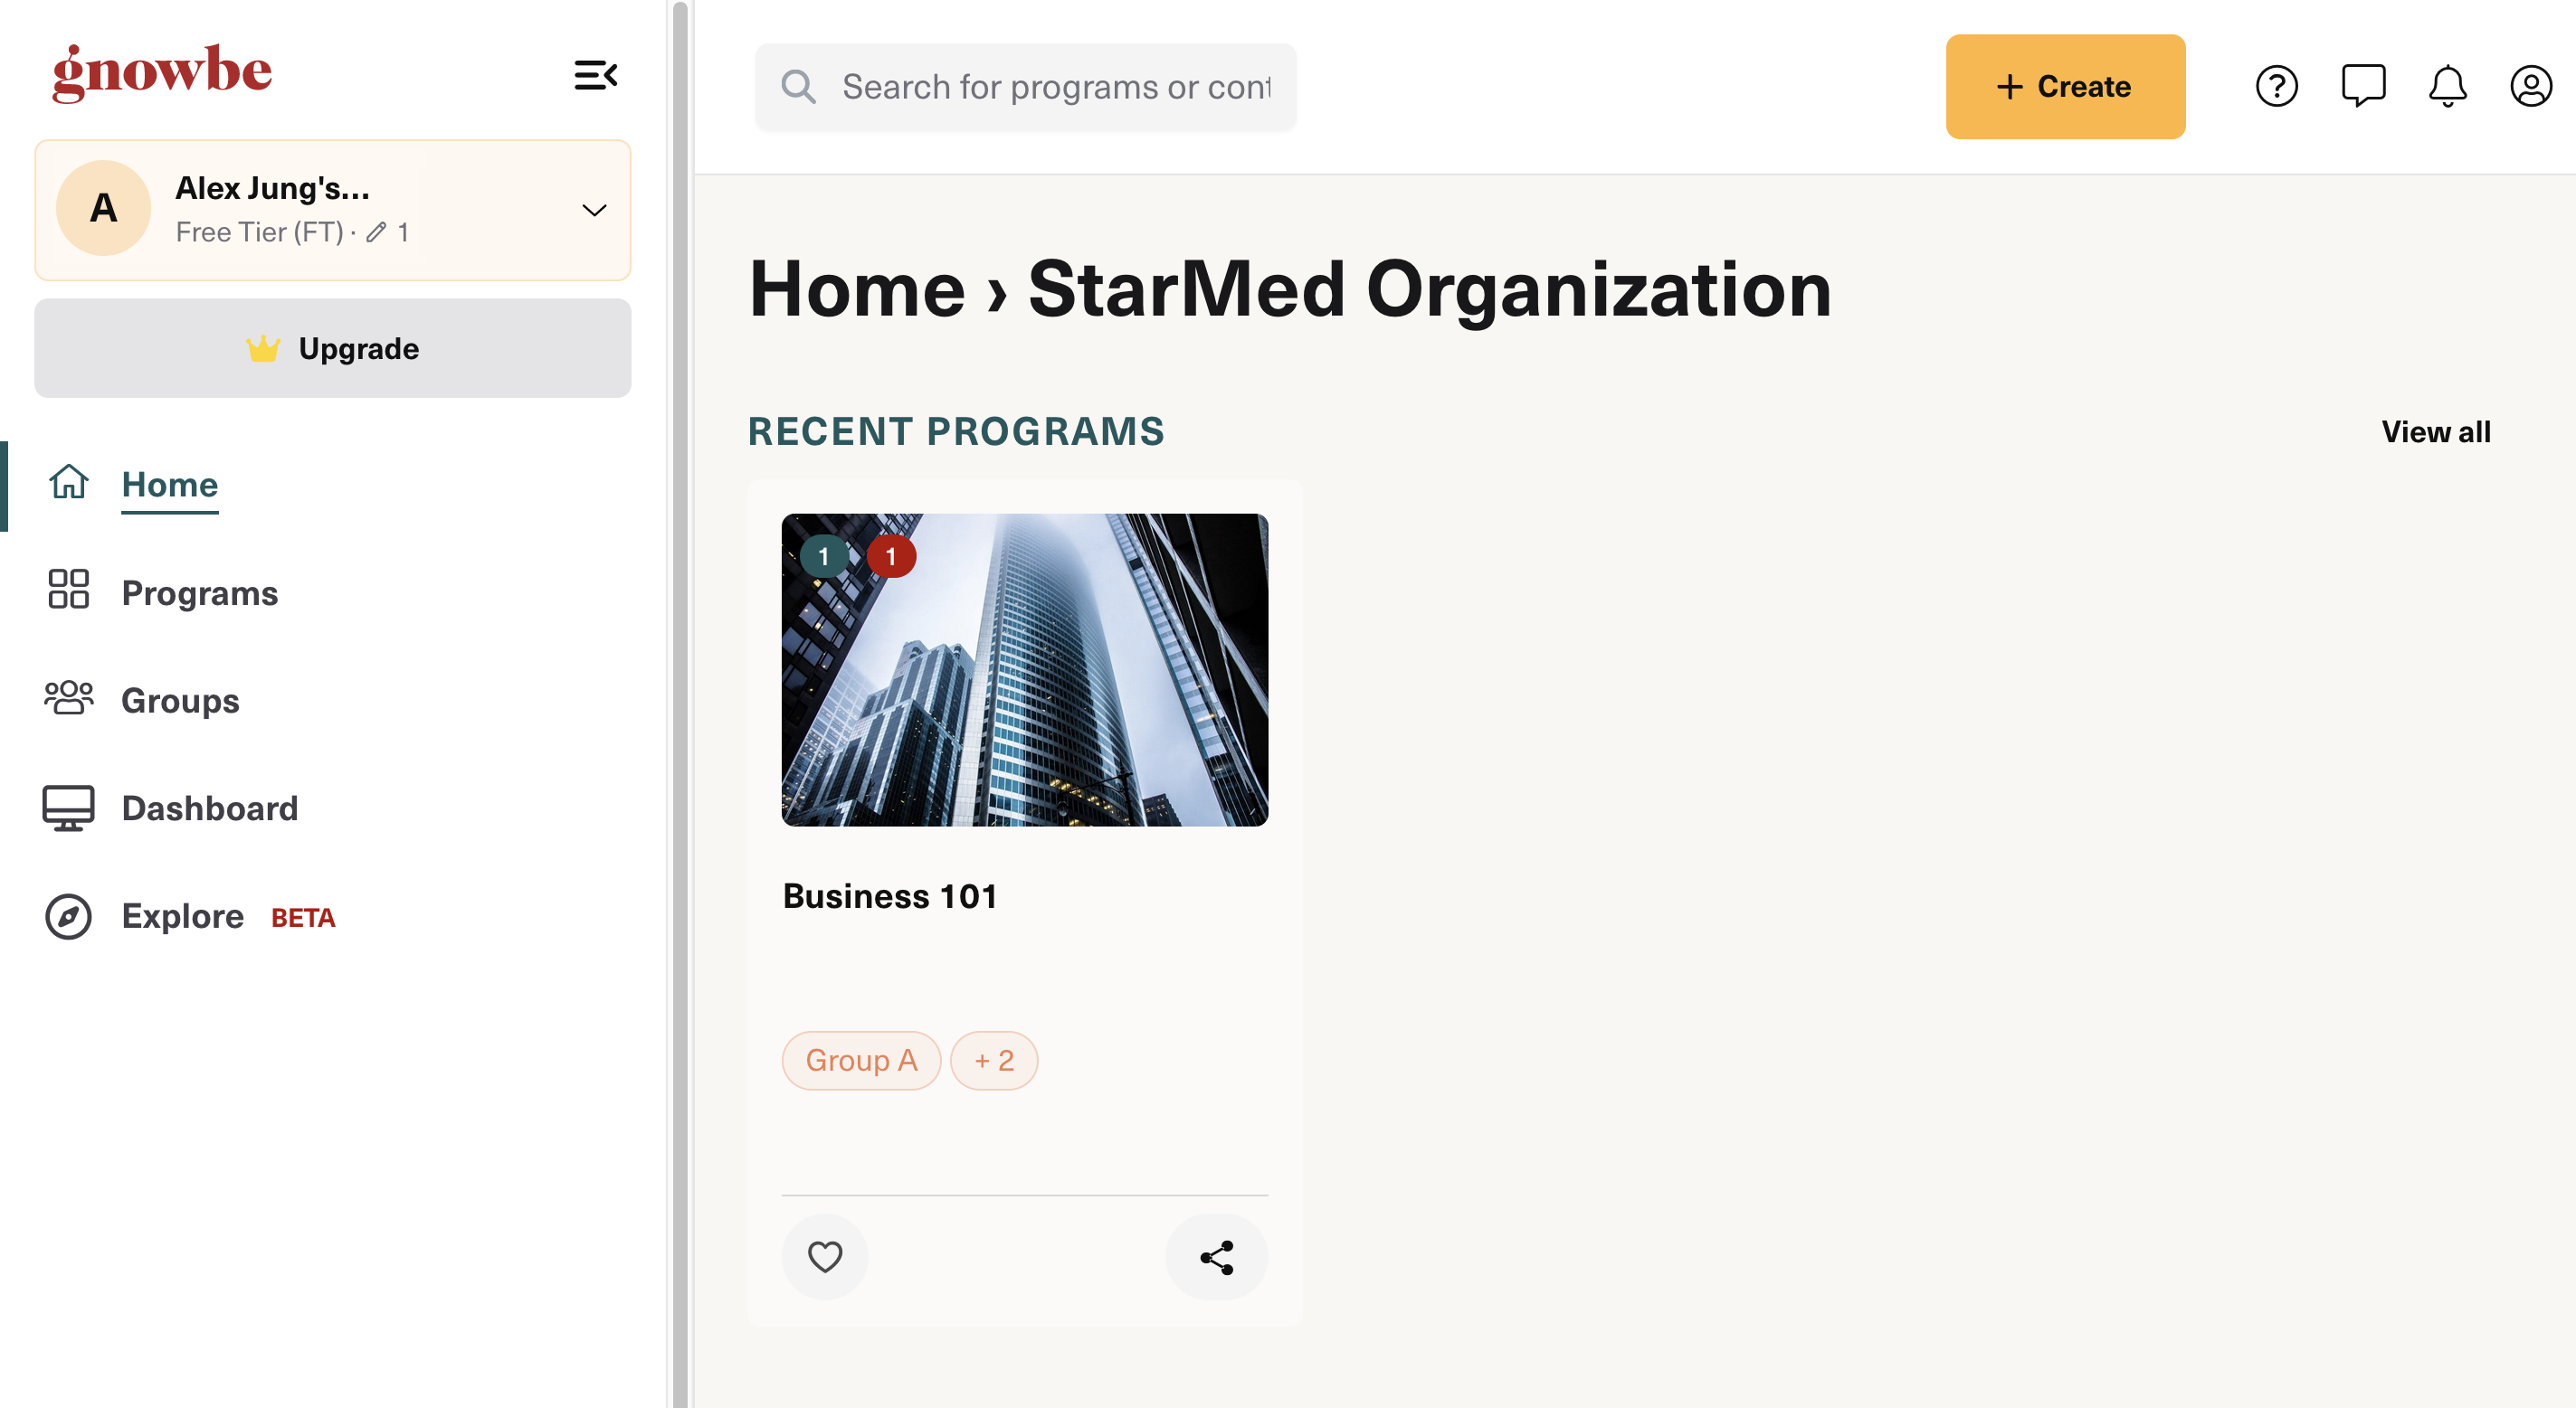Collapse the sidebar with the menu icon
This screenshot has height=1408, width=2576.
point(595,75)
